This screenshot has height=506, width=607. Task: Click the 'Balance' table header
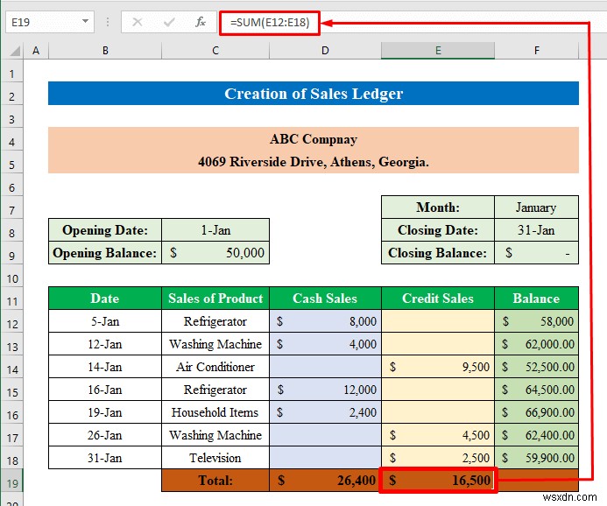(x=537, y=299)
